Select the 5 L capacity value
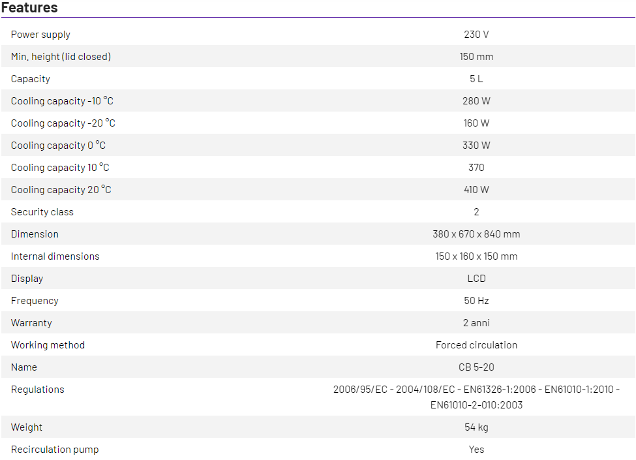The height and width of the screenshot is (460, 636). pos(476,79)
